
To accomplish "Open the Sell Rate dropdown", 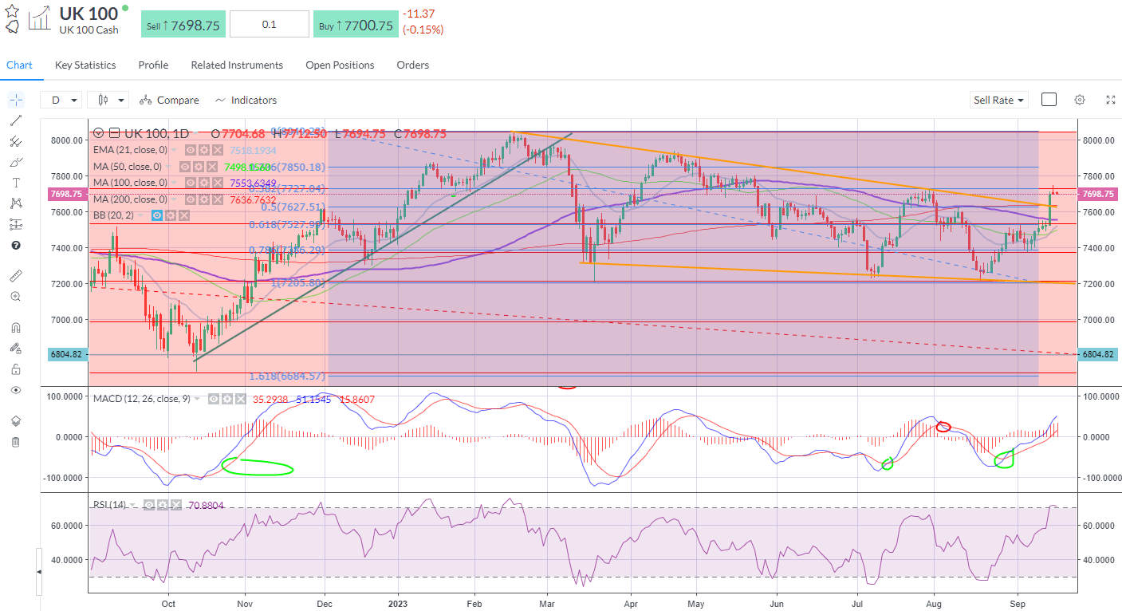I will [999, 100].
